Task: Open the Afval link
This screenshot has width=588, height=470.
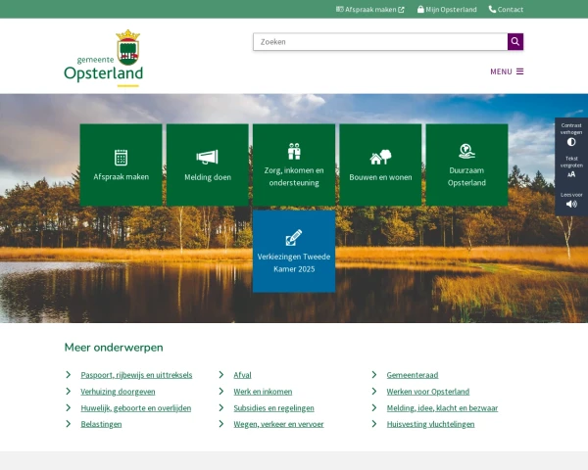Action: coord(242,375)
